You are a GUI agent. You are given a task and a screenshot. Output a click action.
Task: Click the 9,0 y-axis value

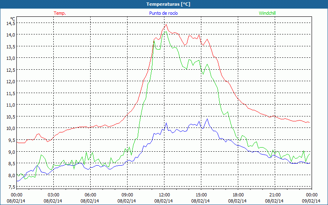pyautogui.click(x=12, y=152)
